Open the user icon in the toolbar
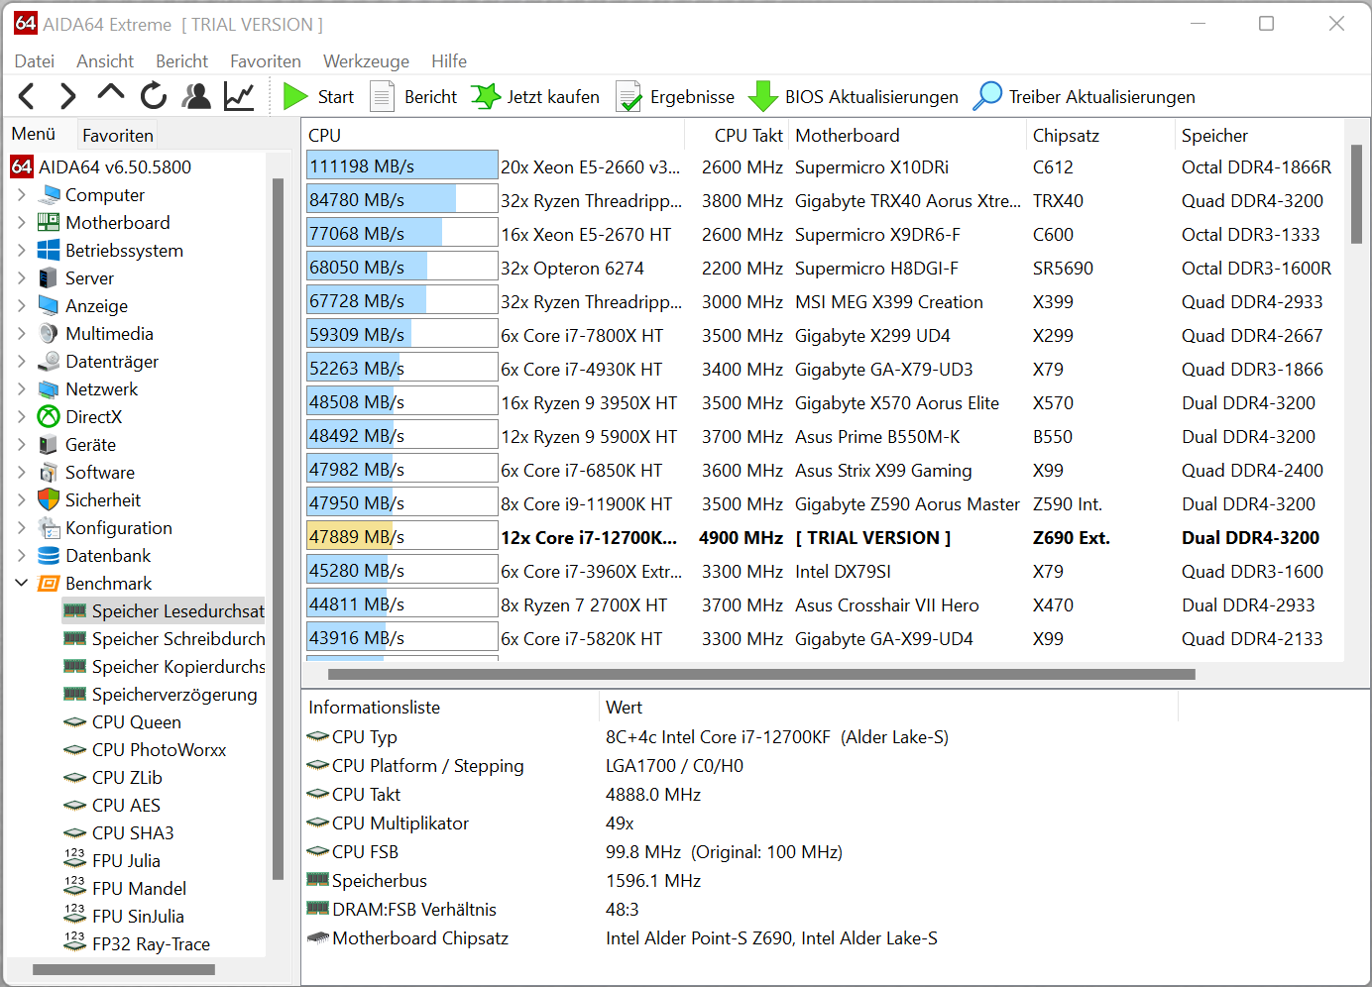The width and height of the screenshot is (1372, 987). pyautogui.click(x=196, y=96)
